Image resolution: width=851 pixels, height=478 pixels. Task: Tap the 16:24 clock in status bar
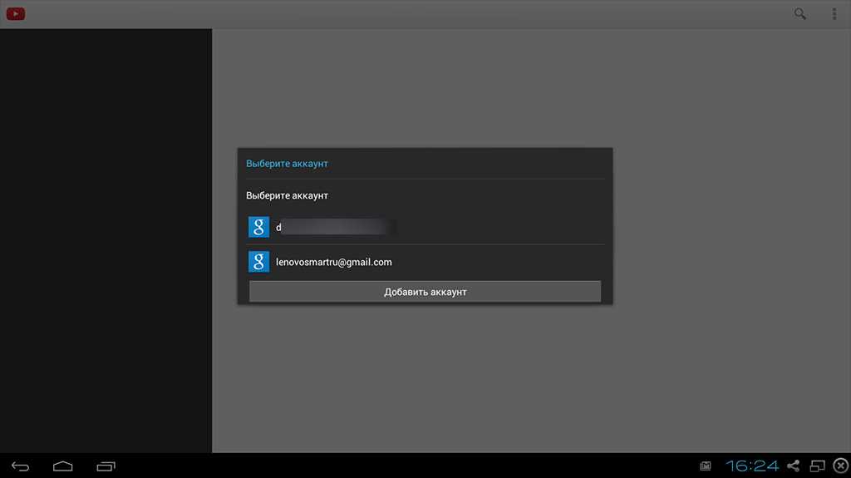tap(752, 466)
